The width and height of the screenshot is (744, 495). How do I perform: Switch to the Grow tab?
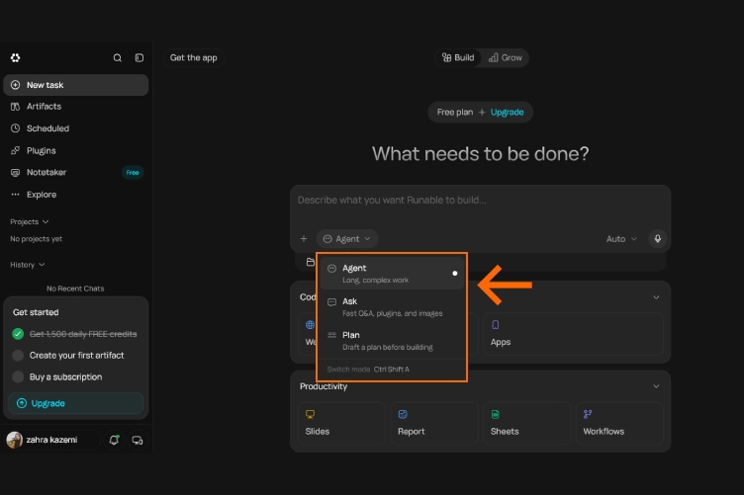506,57
